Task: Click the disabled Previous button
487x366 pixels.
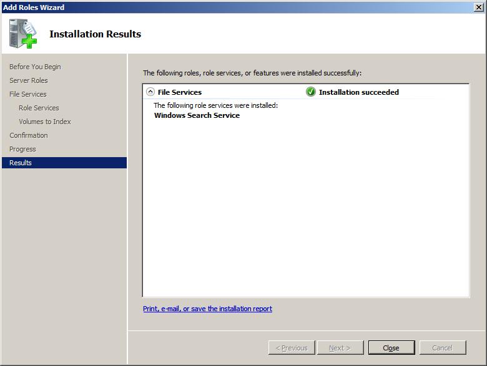Action: pos(292,348)
